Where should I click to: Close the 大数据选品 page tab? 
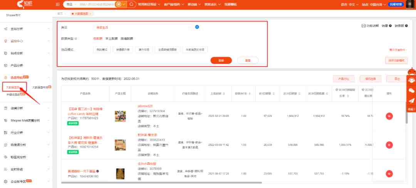click(x=91, y=13)
